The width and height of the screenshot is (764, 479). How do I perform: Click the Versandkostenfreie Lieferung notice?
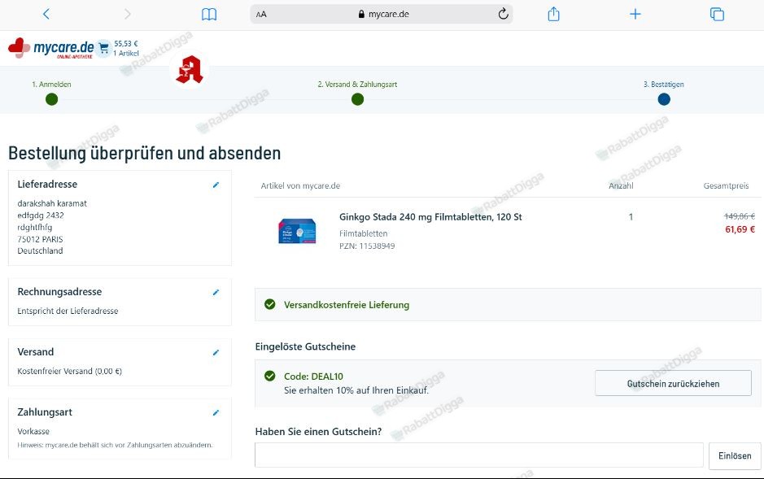click(x=508, y=305)
